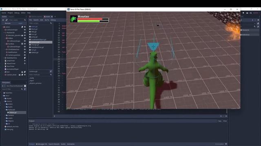
Task: Open scene icon beside Monster_placeholder node
Action: [22, 35]
